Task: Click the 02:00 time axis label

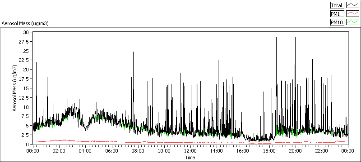Action: click(x=59, y=151)
